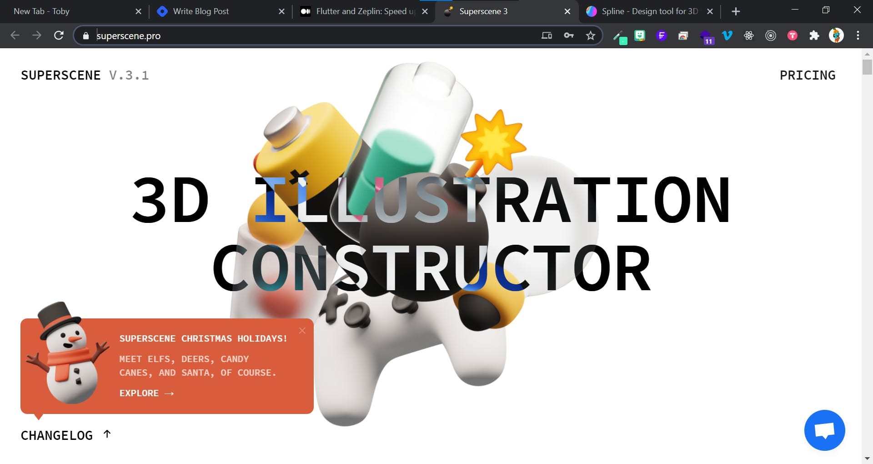The width and height of the screenshot is (873, 464).
Task: Open the Vimeo extension
Action: (x=727, y=35)
